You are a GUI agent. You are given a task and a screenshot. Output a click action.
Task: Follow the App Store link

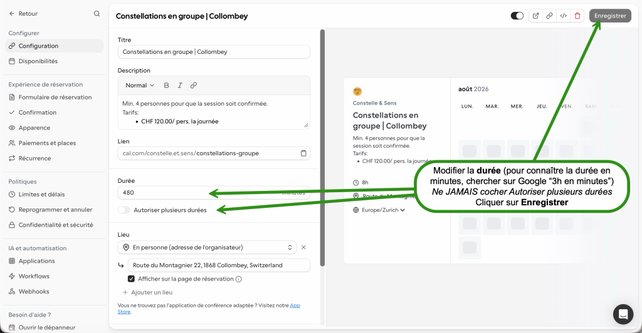(209, 309)
